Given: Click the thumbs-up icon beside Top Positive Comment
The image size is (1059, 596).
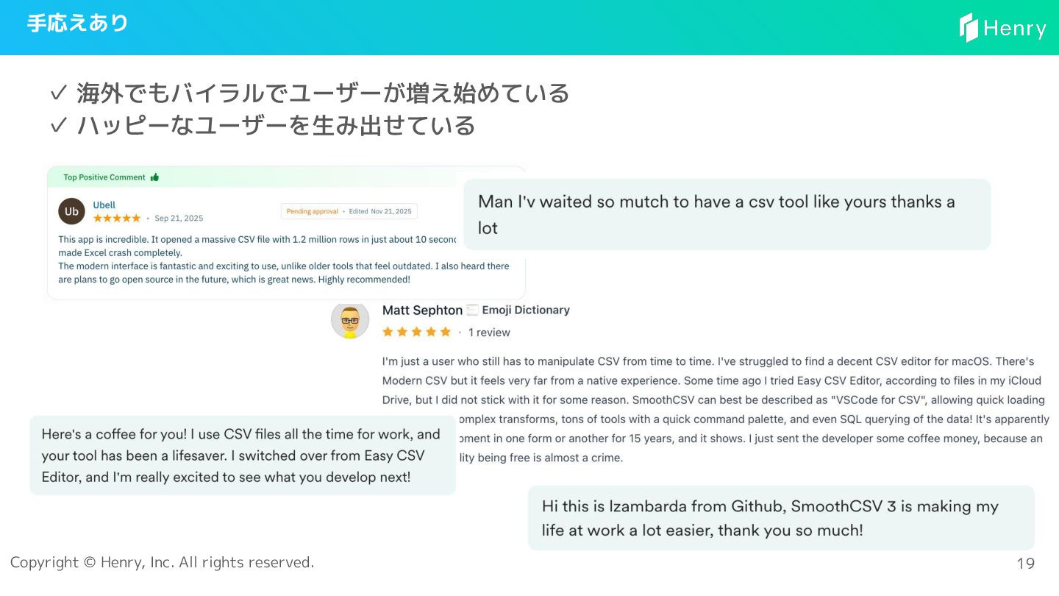Looking at the screenshot, I should pyautogui.click(x=154, y=177).
